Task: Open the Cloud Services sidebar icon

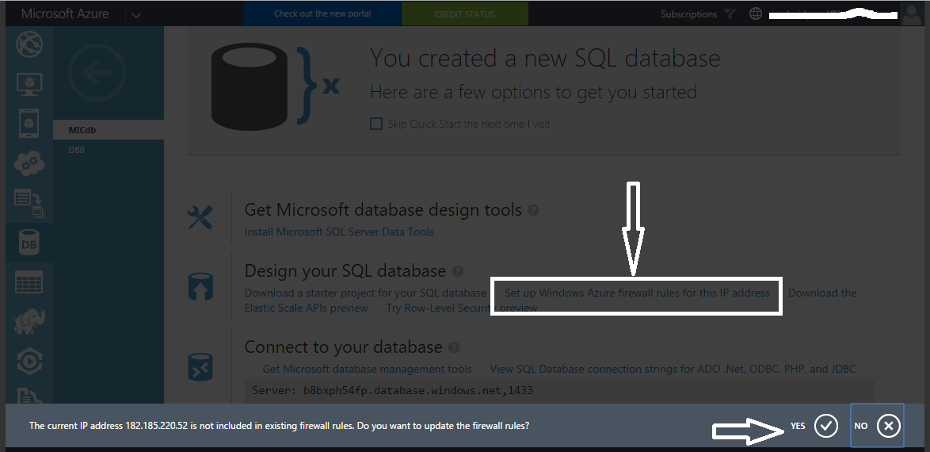Action: pyautogui.click(x=29, y=163)
